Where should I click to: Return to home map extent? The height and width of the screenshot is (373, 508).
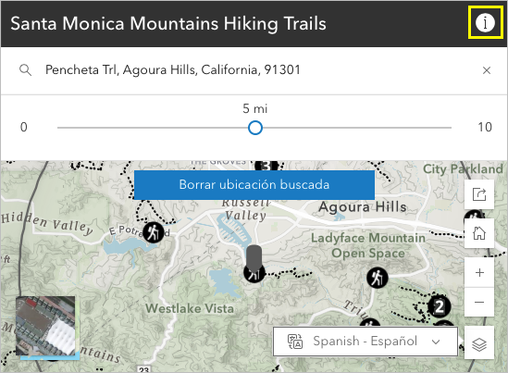point(479,233)
